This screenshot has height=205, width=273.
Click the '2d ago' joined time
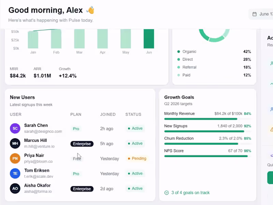point(106,189)
